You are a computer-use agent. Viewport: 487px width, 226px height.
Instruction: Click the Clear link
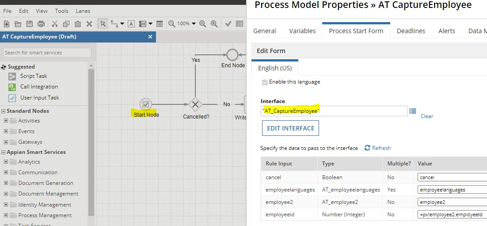427,116
